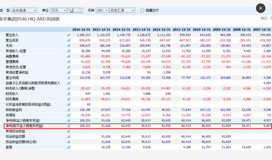Open chart icon for 其他经营净收益 row

click(68, 73)
